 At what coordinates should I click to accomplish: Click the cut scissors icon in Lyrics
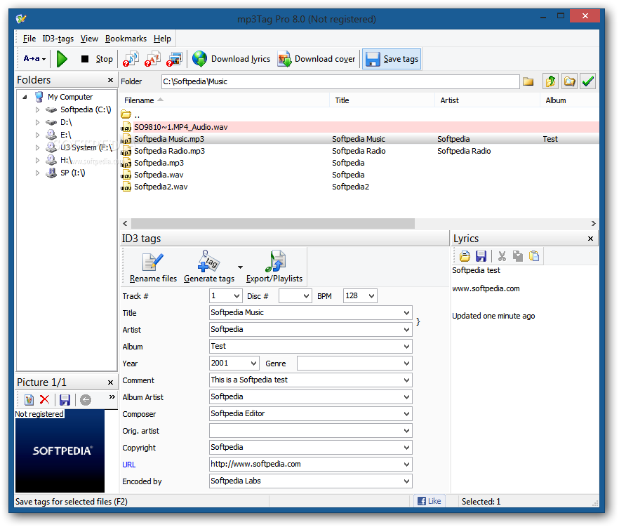point(502,256)
